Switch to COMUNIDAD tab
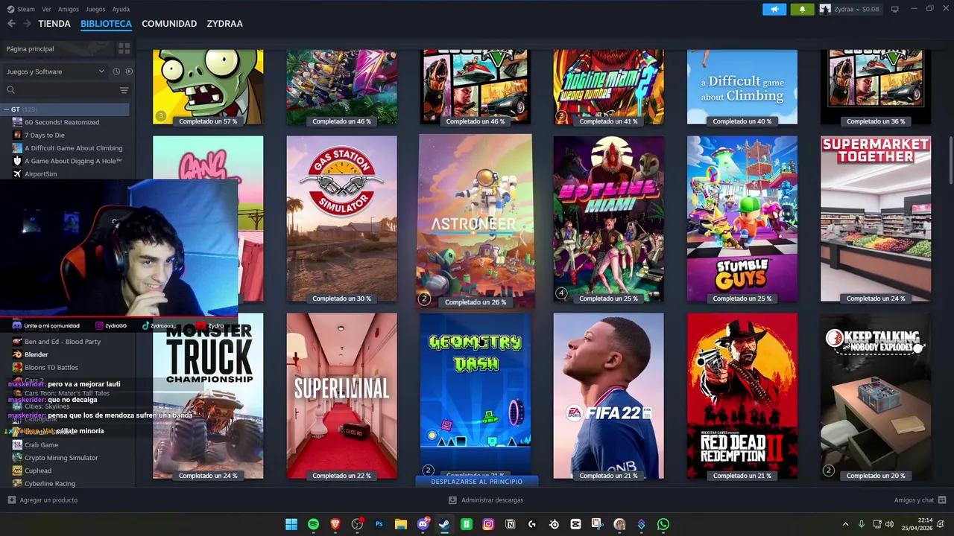Viewport: 954px width, 536px height. pyautogui.click(x=169, y=24)
